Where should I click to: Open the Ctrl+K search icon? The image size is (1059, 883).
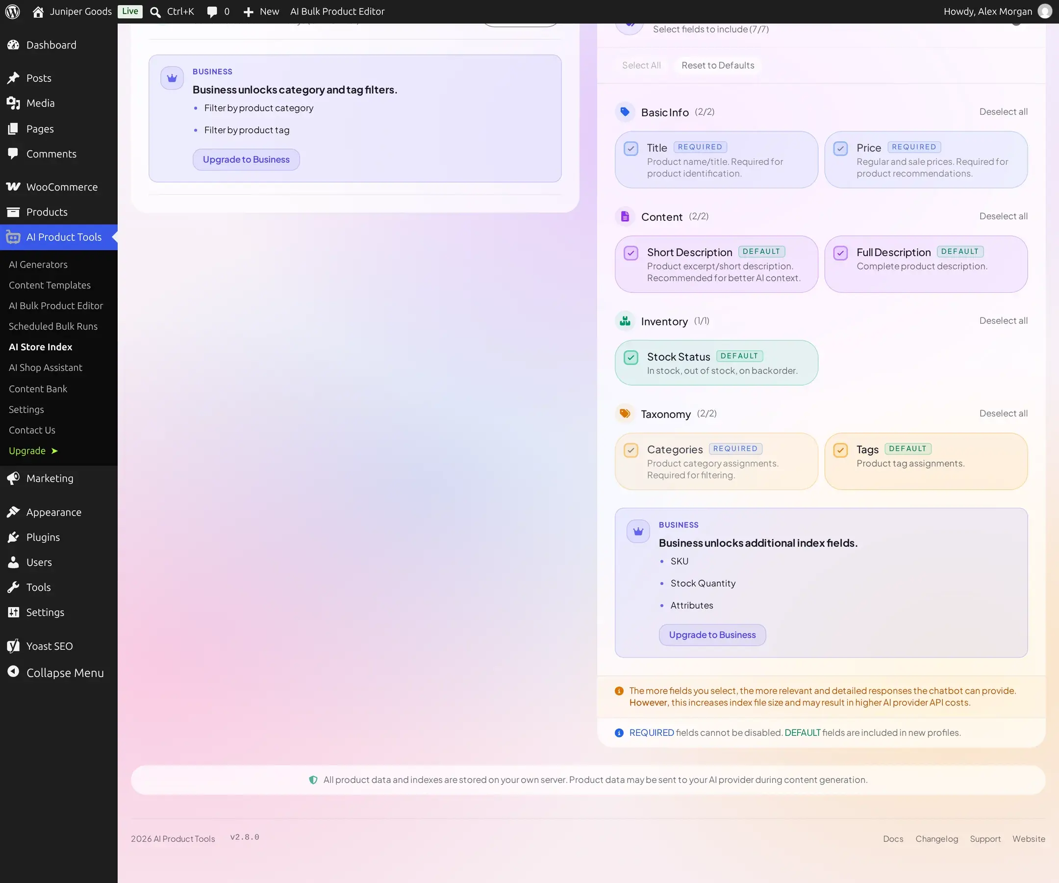tap(155, 12)
